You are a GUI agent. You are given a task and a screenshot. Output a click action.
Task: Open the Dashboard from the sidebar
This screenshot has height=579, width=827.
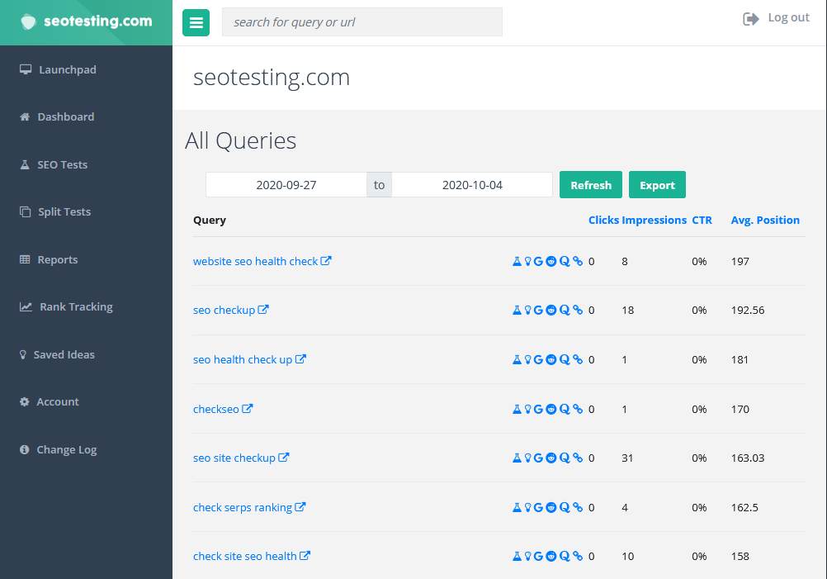64,116
